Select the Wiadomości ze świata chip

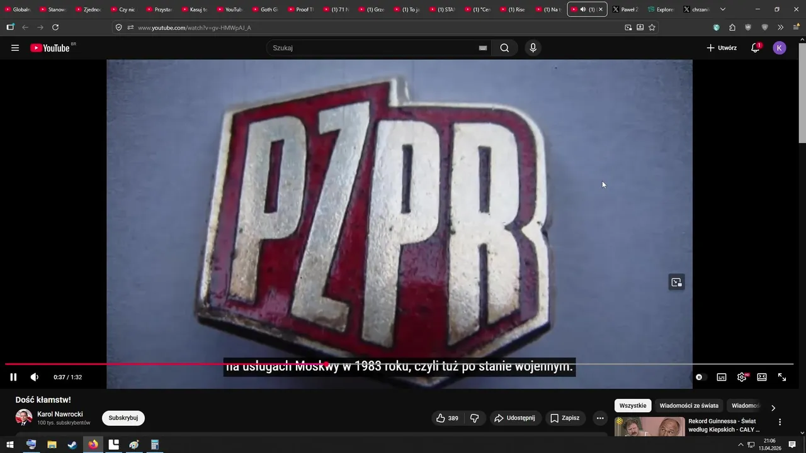point(689,406)
